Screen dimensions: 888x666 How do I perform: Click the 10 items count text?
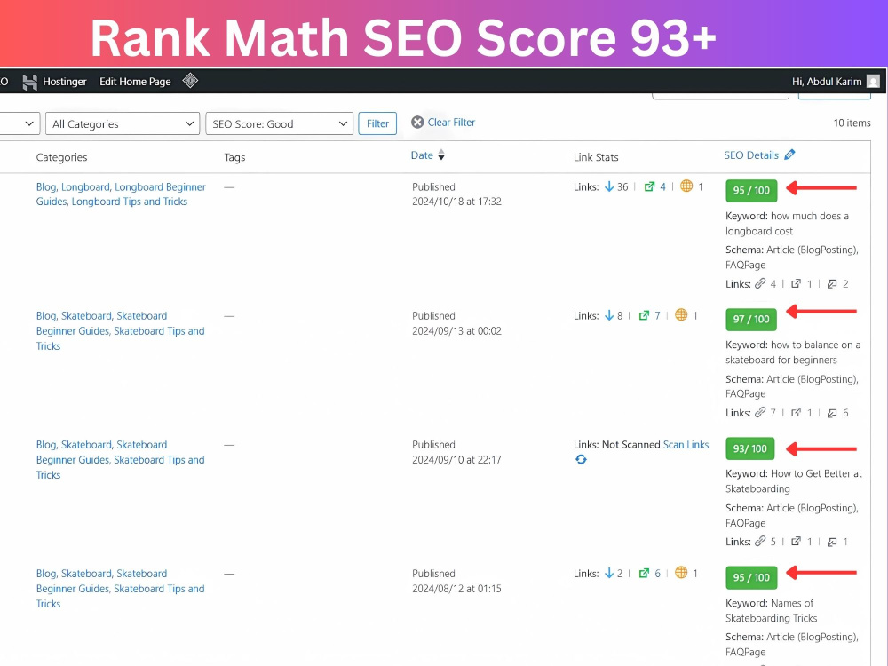852,123
